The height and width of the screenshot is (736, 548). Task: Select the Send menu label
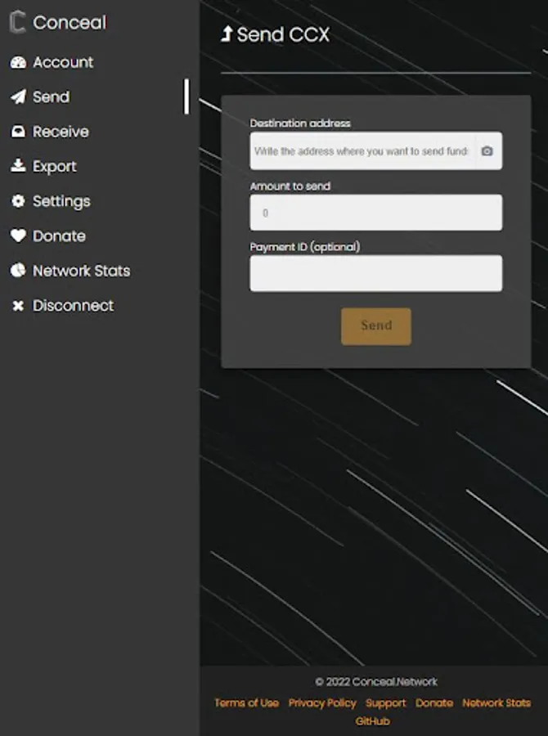tap(52, 97)
